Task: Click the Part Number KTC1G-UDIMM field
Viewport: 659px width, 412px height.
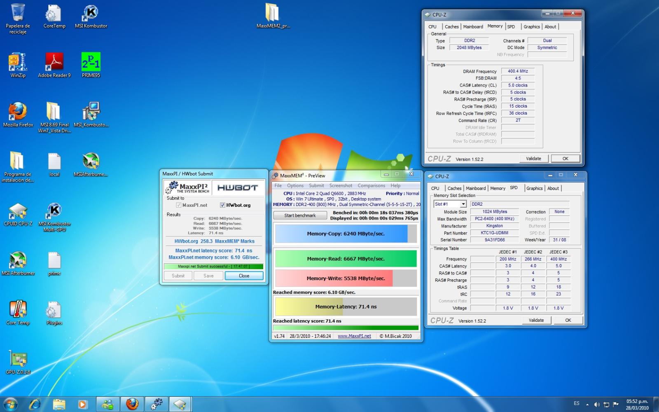Action: click(x=495, y=233)
